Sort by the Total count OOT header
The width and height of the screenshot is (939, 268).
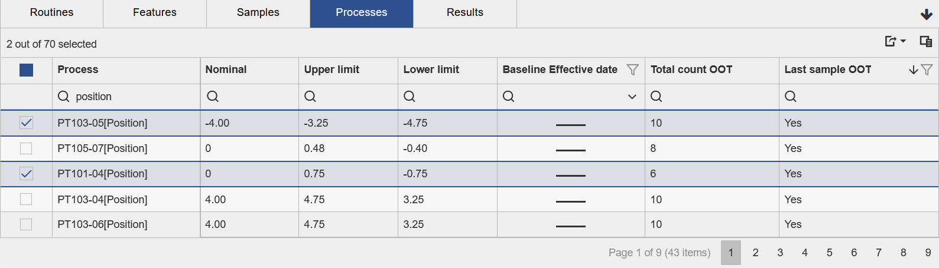(691, 70)
